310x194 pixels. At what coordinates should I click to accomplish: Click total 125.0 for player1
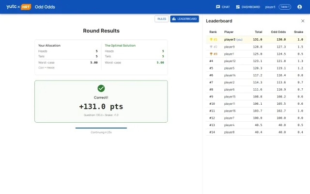258,54
